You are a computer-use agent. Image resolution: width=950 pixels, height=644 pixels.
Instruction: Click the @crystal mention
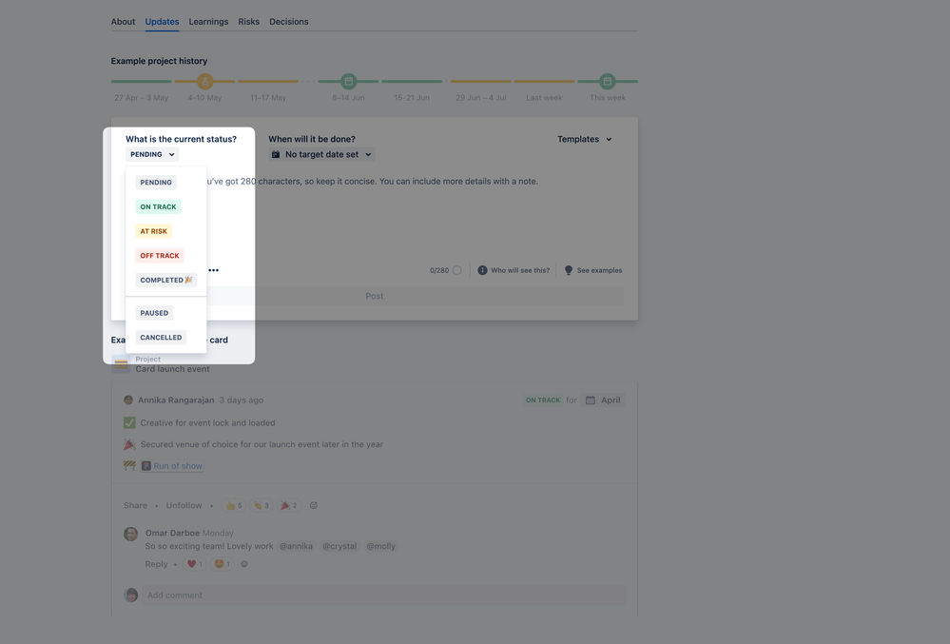click(x=339, y=546)
